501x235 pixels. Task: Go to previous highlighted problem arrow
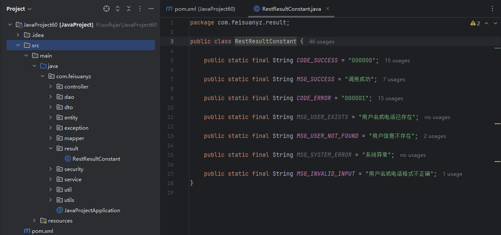487,23
